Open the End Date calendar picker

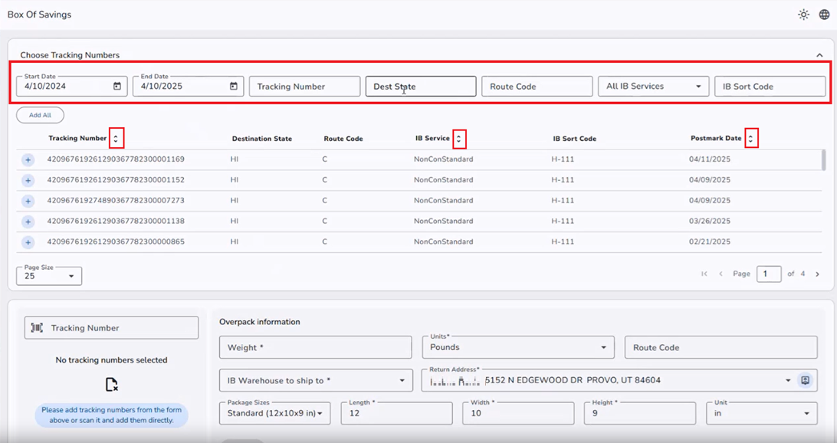(x=234, y=87)
